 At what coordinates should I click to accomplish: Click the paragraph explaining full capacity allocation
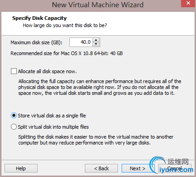pyautogui.click(x=100, y=87)
